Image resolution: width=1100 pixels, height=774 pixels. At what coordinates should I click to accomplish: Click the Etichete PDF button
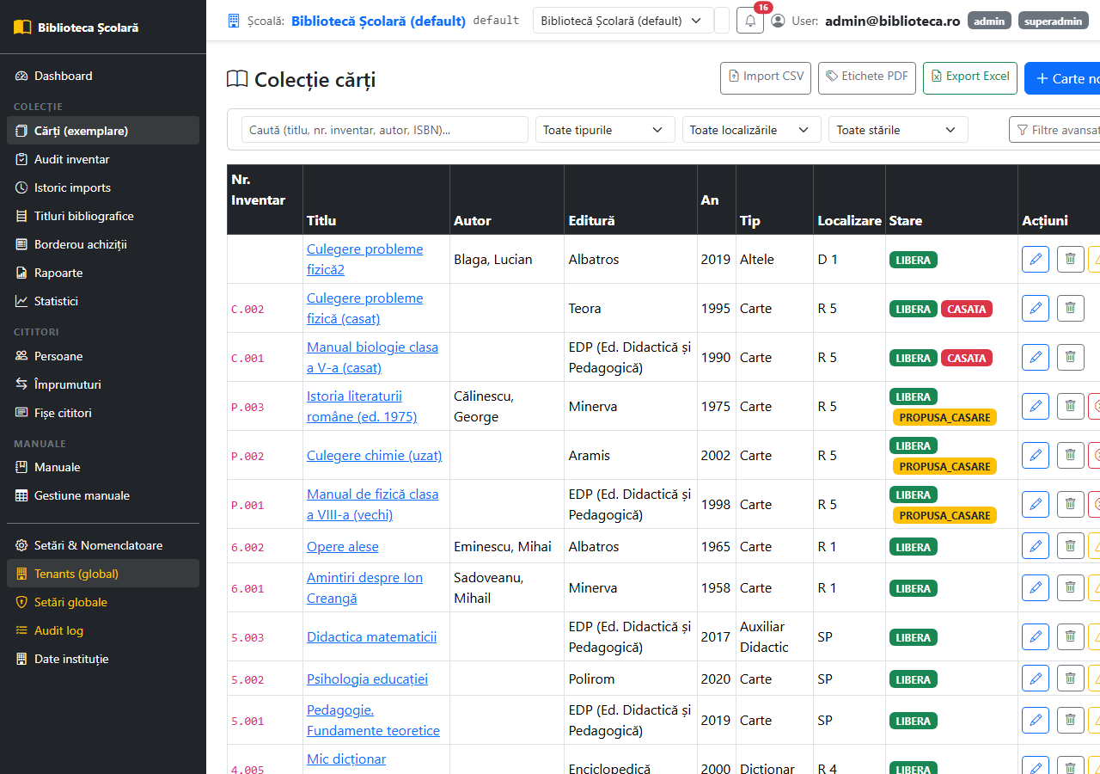[867, 77]
